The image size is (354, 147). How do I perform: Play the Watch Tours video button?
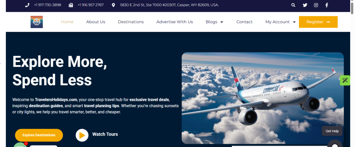pos(82,135)
